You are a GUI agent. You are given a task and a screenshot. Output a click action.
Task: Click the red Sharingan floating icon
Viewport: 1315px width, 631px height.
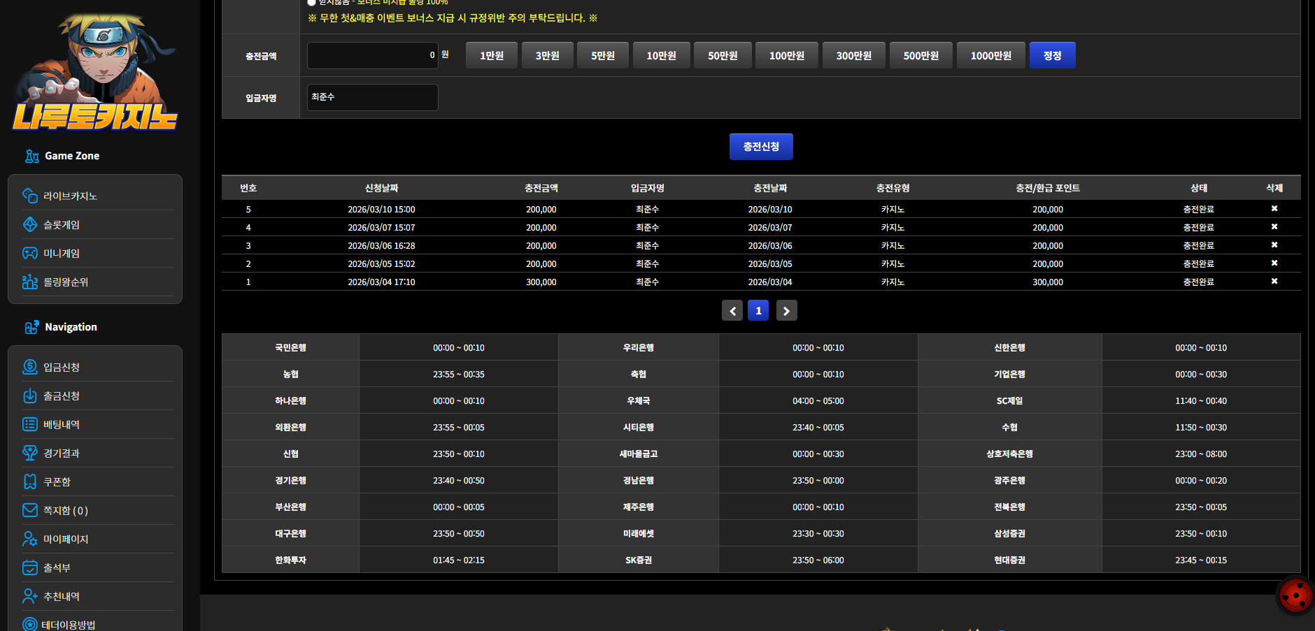click(1295, 596)
